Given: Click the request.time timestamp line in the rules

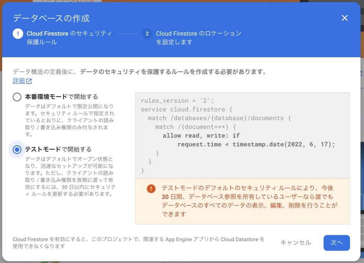Looking at the screenshot, I should point(256,144).
